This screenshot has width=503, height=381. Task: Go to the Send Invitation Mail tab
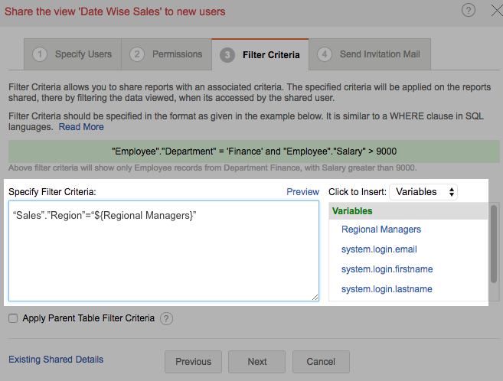[x=371, y=54]
